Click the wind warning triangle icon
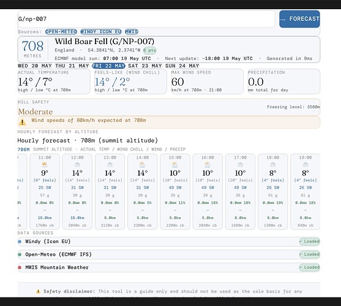The image size is (341, 306). tap(23, 122)
